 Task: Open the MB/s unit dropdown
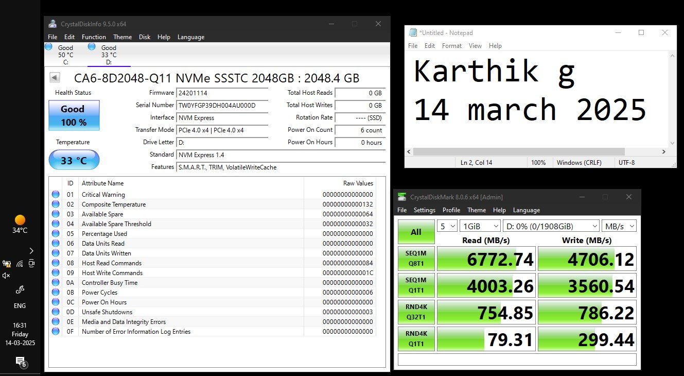(x=619, y=226)
